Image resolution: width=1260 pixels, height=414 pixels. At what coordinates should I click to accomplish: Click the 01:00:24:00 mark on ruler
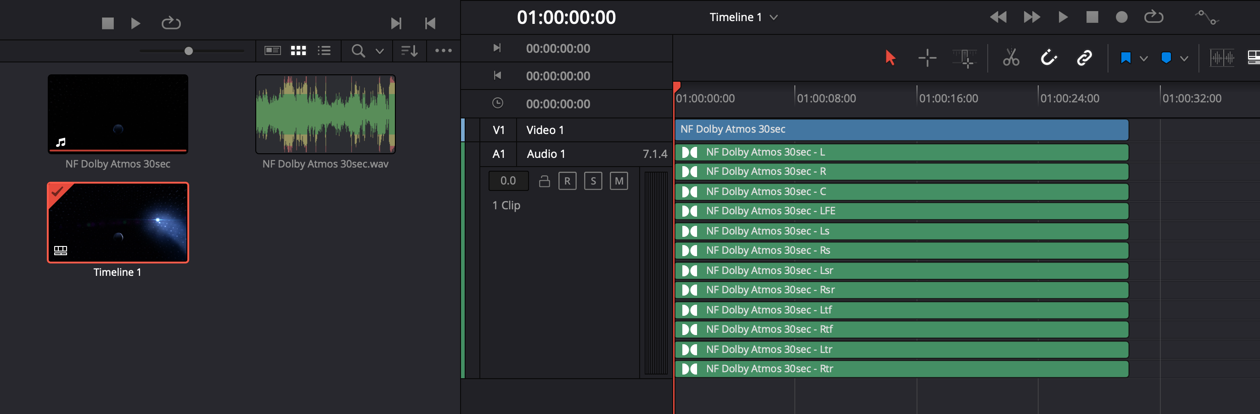tap(1070, 98)
